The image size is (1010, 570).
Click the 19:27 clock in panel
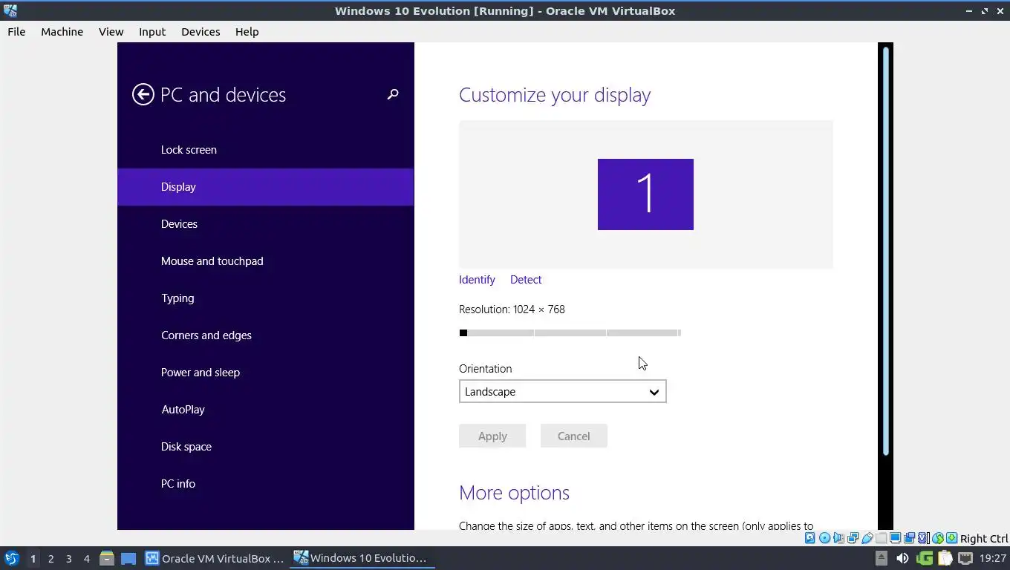coord(992,558)
